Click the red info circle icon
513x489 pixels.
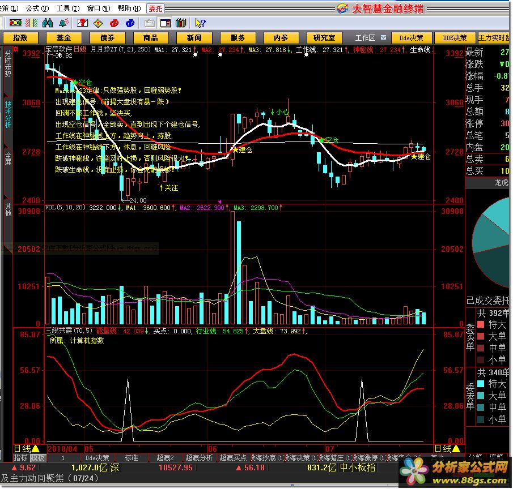pyautogui.click(x=114, y=23)
